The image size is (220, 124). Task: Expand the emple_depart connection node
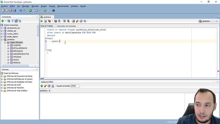[2, 37]
